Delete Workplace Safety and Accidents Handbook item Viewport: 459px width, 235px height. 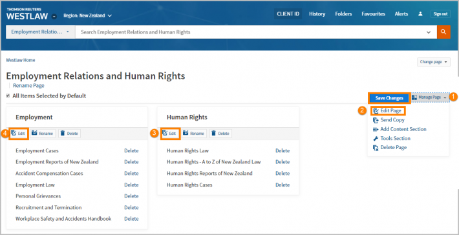131,219
